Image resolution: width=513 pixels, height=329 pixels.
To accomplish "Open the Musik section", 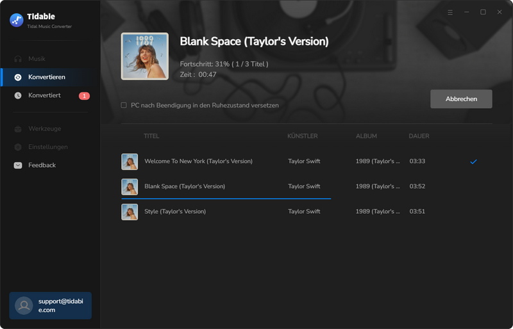I will point(37,59).
